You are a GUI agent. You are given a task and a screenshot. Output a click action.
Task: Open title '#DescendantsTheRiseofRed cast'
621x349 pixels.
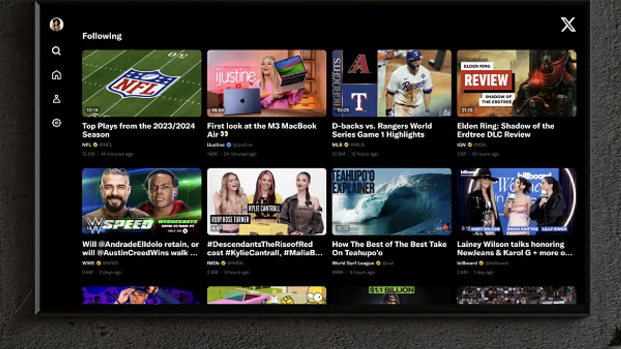265,249
